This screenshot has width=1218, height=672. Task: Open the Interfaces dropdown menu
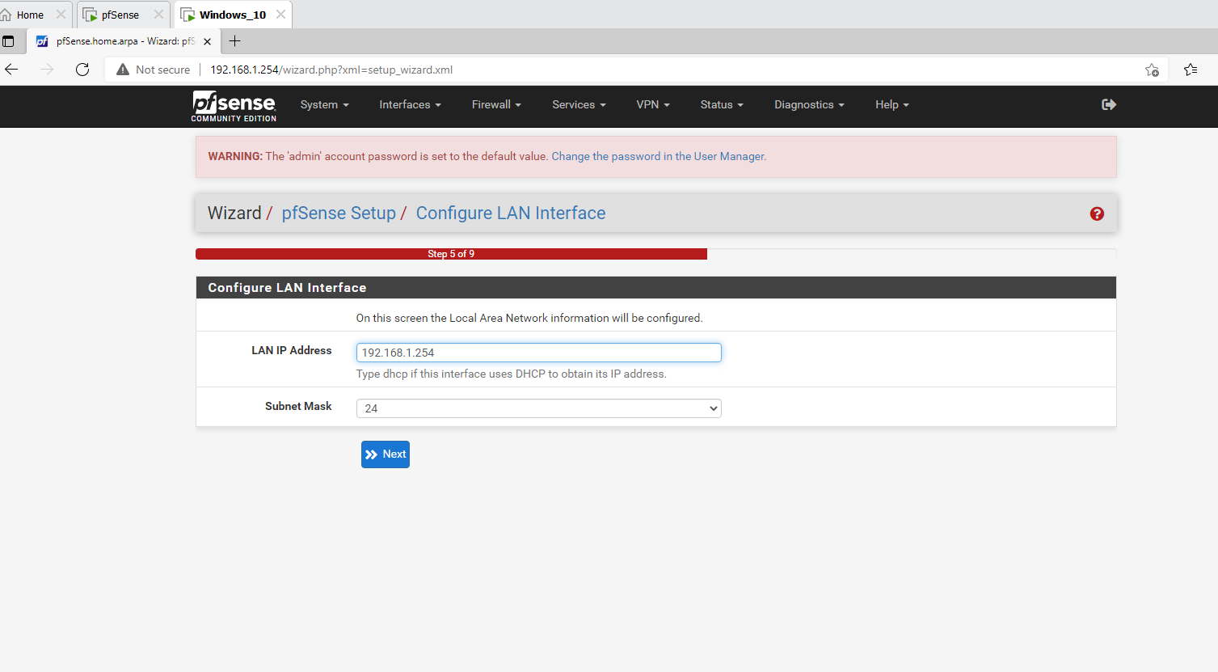click(x=410, y=104)
